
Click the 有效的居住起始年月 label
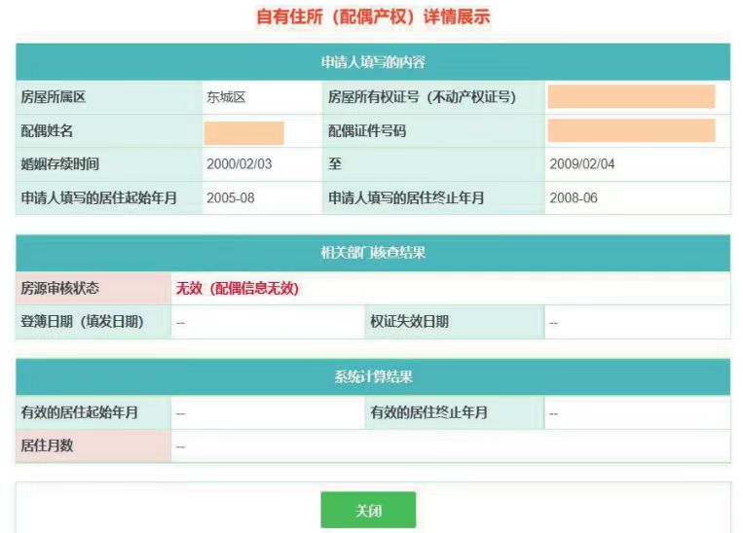coord(80,413)
